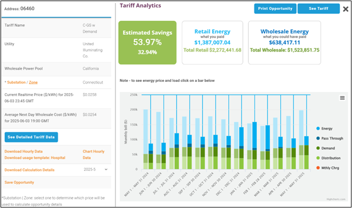Choose the Zone link option
Image resolution: width=352 pixels, height=208 pixels.
[x=33, y=82]
